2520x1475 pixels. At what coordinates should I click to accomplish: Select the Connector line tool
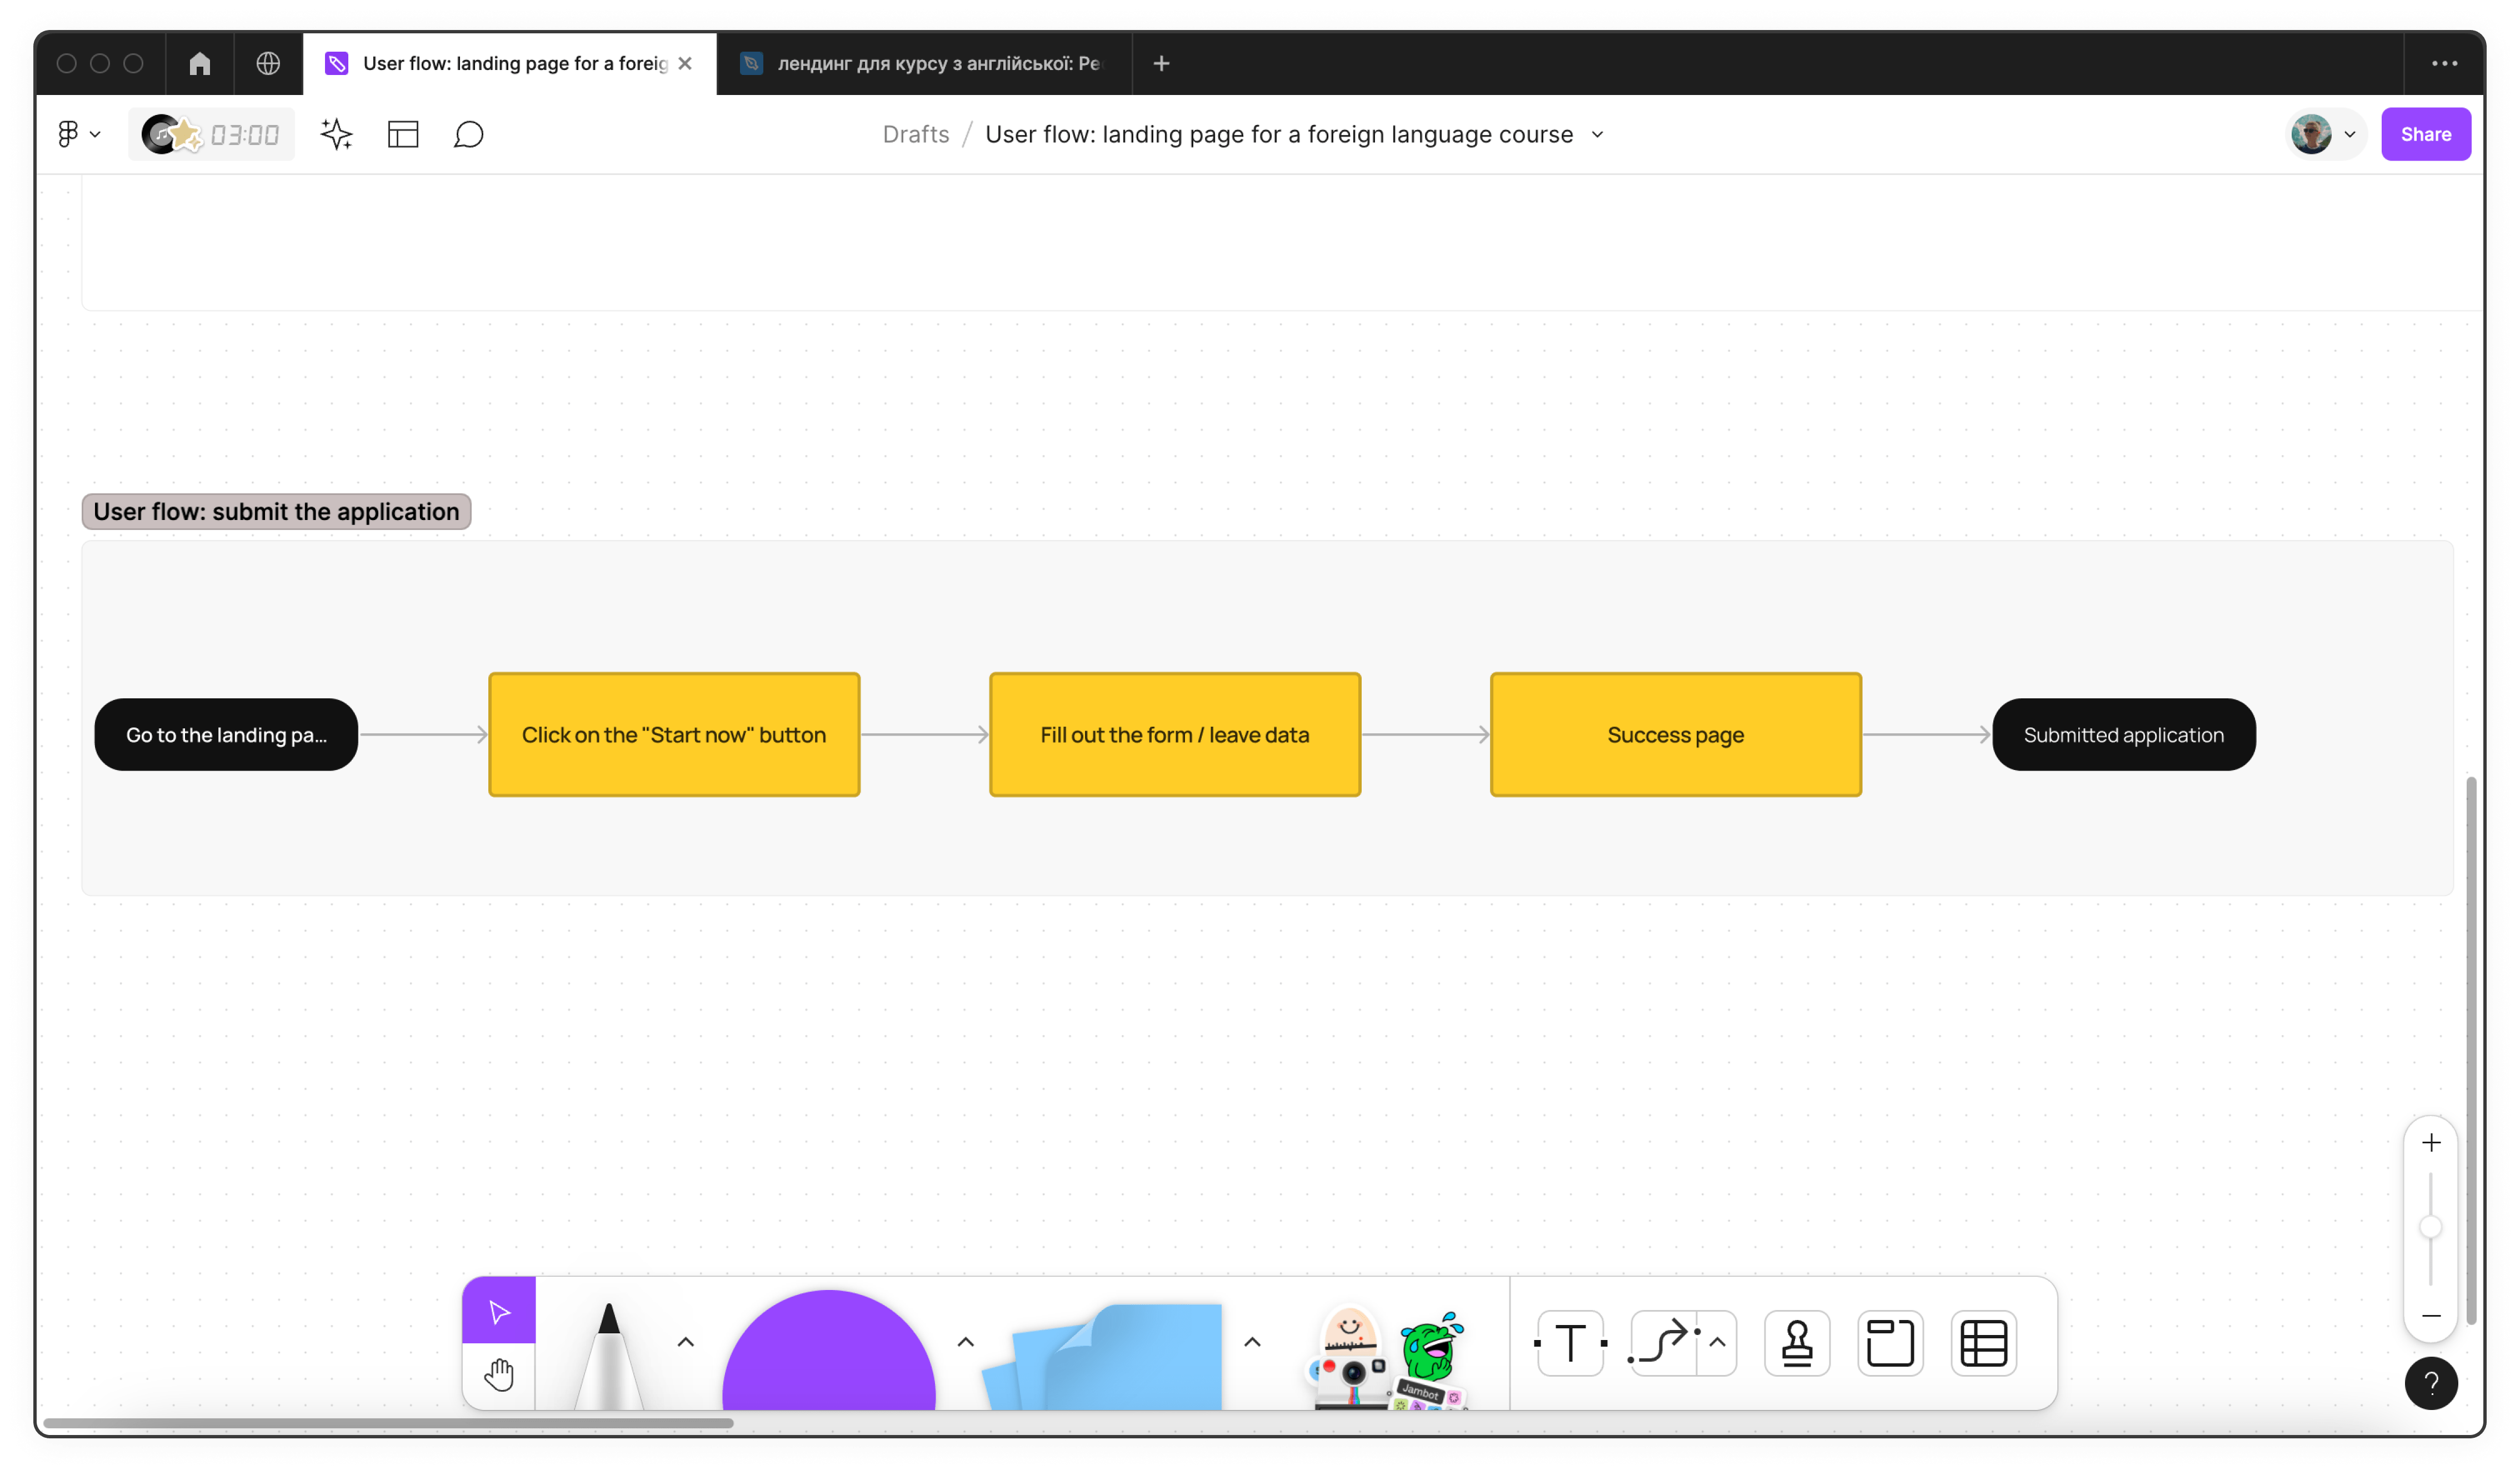(x=1663, y=1343)
